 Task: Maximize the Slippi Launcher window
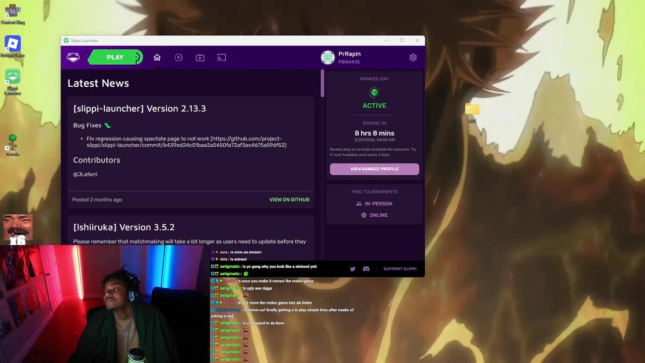click(x=402, y=40)
